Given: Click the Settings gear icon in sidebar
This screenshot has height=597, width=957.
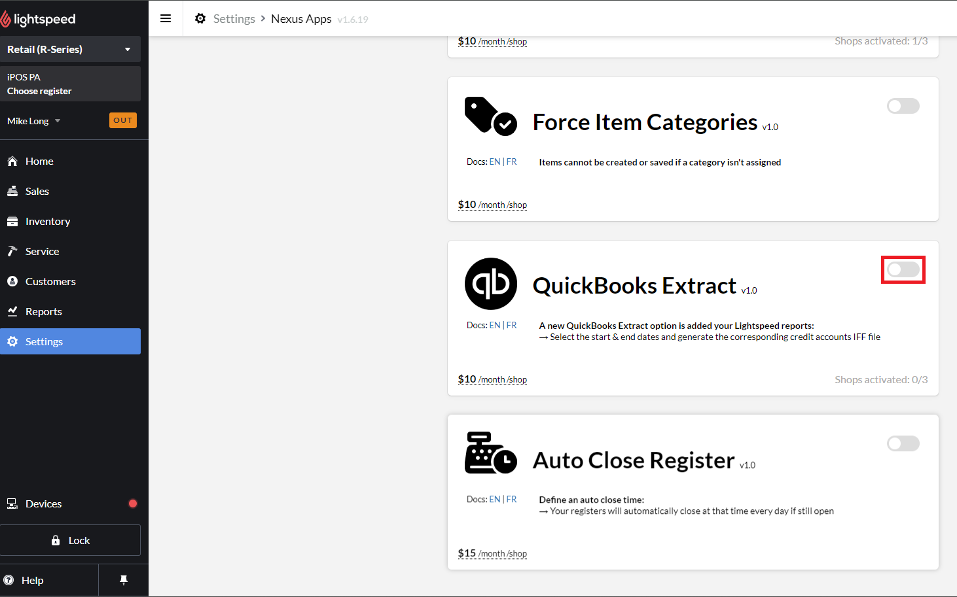Looking at the screenshot, I should coord(12,341).
